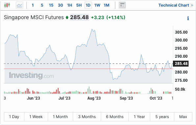Click the Jun '23 date label
Viewport: 196px width, 125px height.
tap(33, 98)
